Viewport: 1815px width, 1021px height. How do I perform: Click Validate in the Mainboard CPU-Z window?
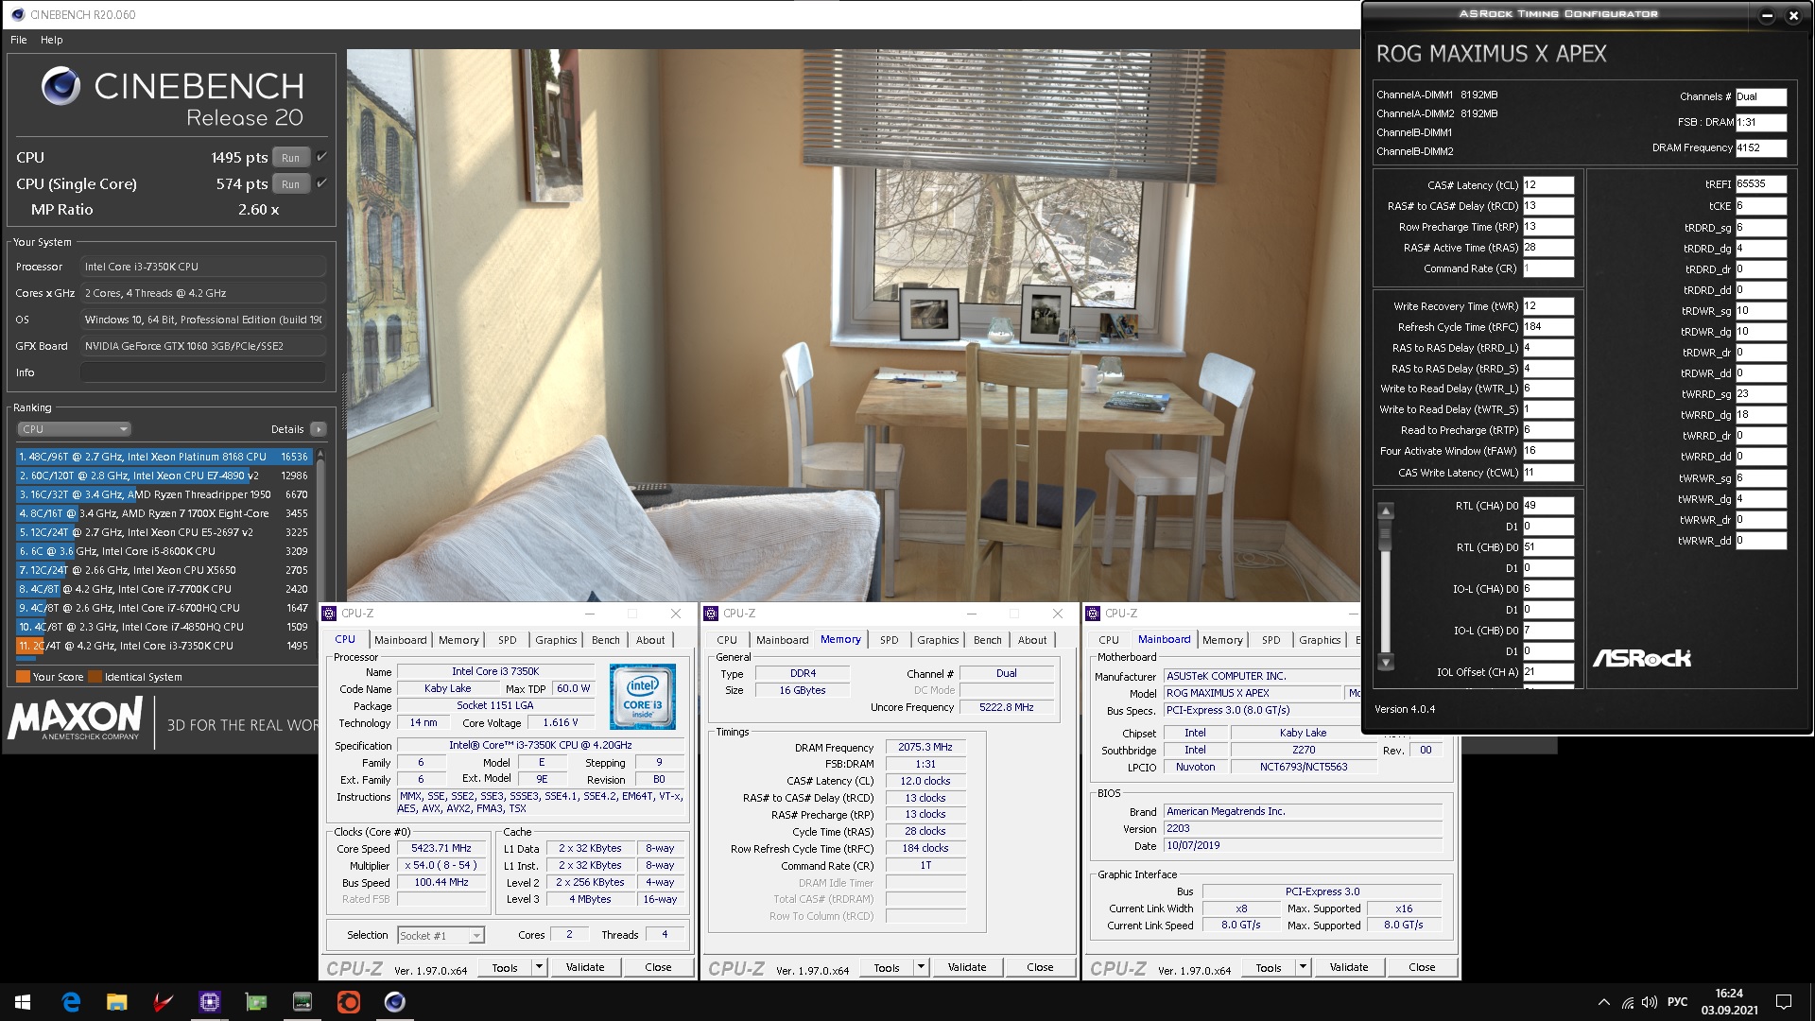(1349, 967)
